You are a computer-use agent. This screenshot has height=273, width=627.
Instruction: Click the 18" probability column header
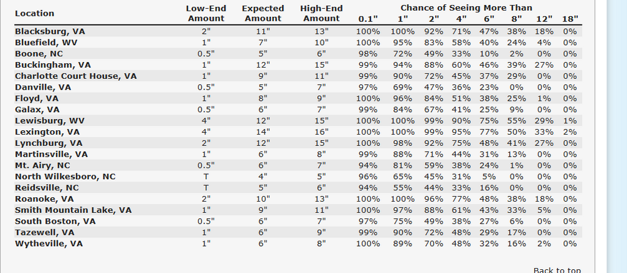[x=570, y=18]
